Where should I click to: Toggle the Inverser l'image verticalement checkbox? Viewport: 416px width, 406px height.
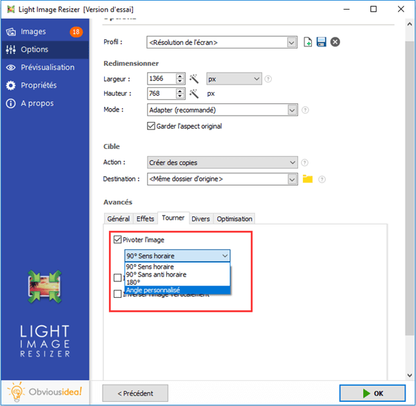118,294
